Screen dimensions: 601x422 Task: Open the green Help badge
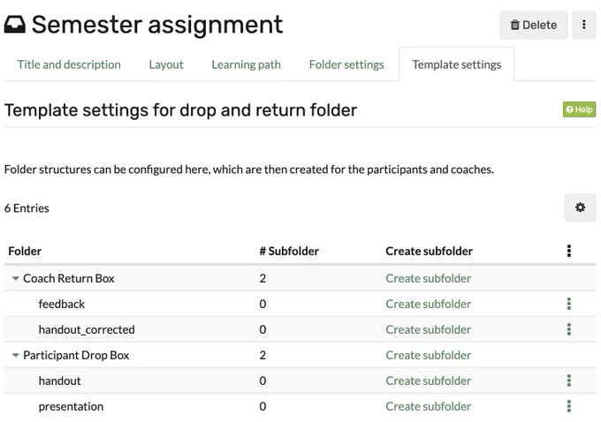tap(579, 109)
